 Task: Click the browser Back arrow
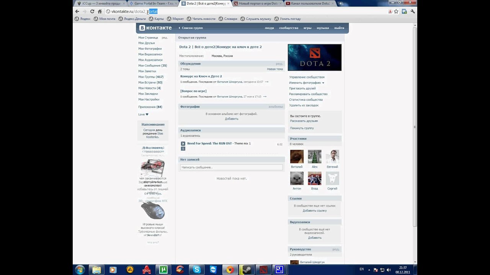click(77, 11)
